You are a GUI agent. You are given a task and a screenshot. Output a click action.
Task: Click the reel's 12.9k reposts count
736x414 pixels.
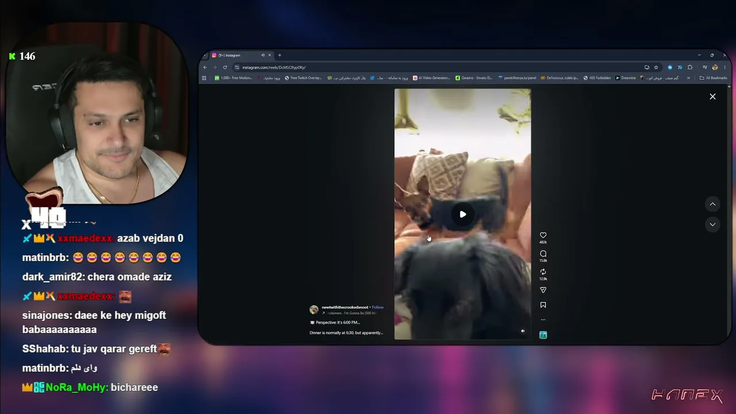(x=543, y=279)
